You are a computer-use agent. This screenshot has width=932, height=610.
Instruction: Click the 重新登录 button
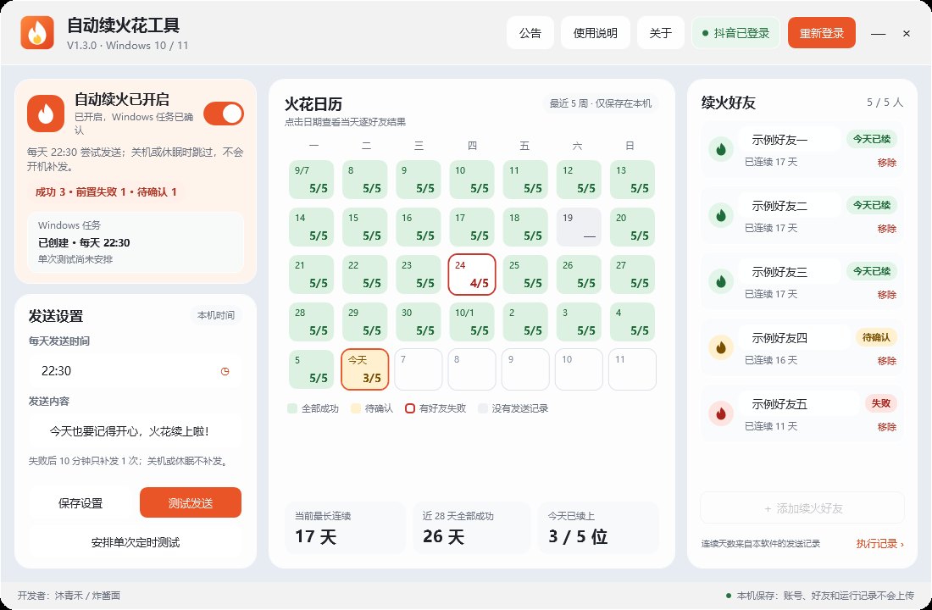(x=822, y=33)
